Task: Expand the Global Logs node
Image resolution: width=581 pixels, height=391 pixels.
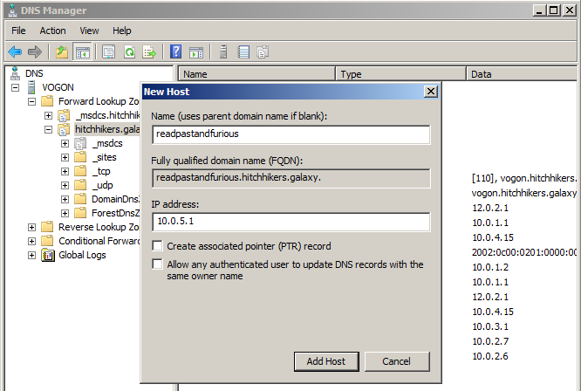Action: click(33, 255)
